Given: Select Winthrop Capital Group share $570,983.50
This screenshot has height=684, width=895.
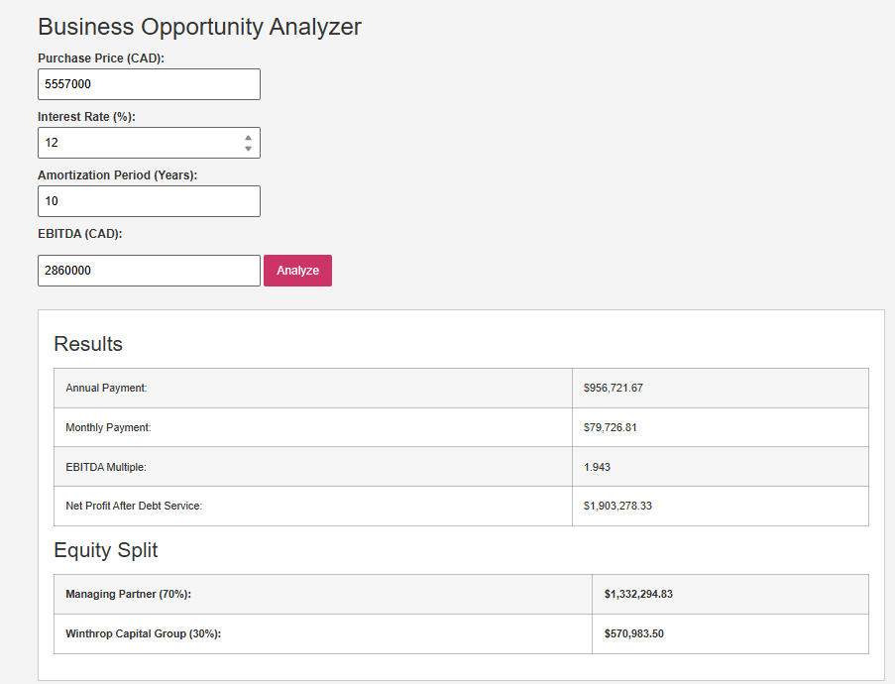Looking at the screenshot, I should pyautogui.click(x=633, y=633).
